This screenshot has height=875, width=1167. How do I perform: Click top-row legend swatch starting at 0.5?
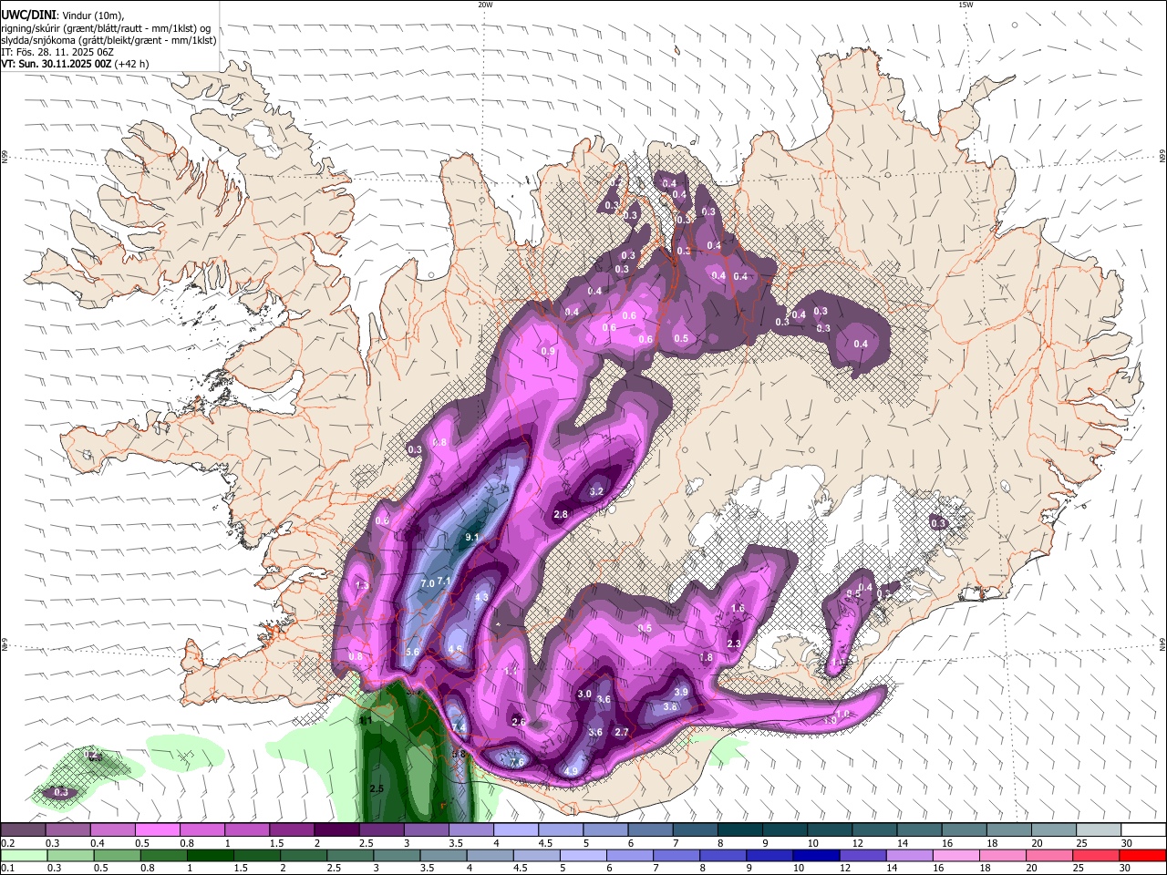[157, 830]
